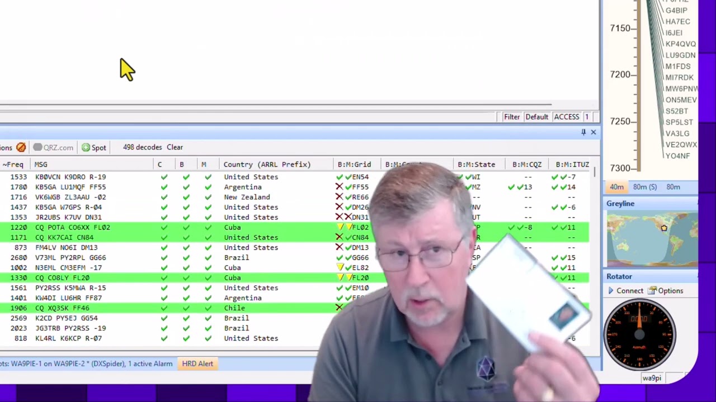Click the Rotator panel title
The image size is (716, 402).
pyautogui.click(x=619, y=276)
